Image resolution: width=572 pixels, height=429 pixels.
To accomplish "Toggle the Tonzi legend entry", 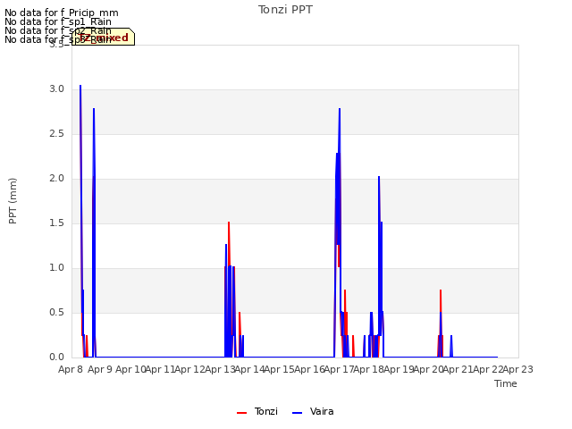I will point(257,411).
